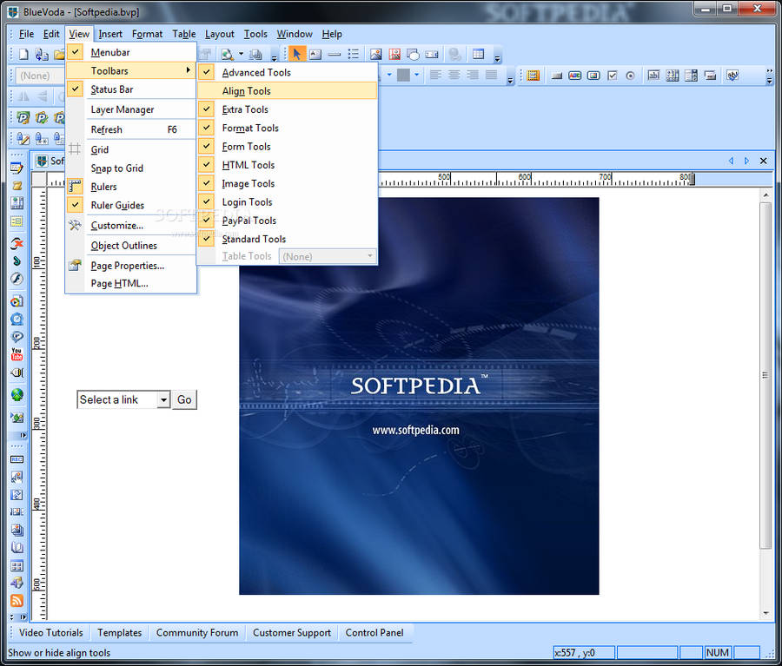Insert table using toolbar grid icon
The image size is (782, 666).
(478, 54)
